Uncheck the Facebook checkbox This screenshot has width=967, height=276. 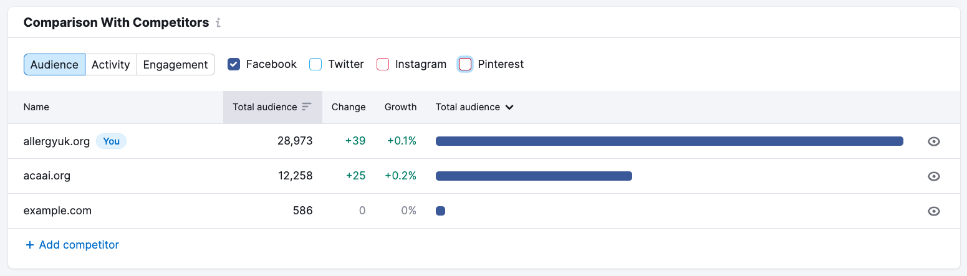(x=234, y=64)
